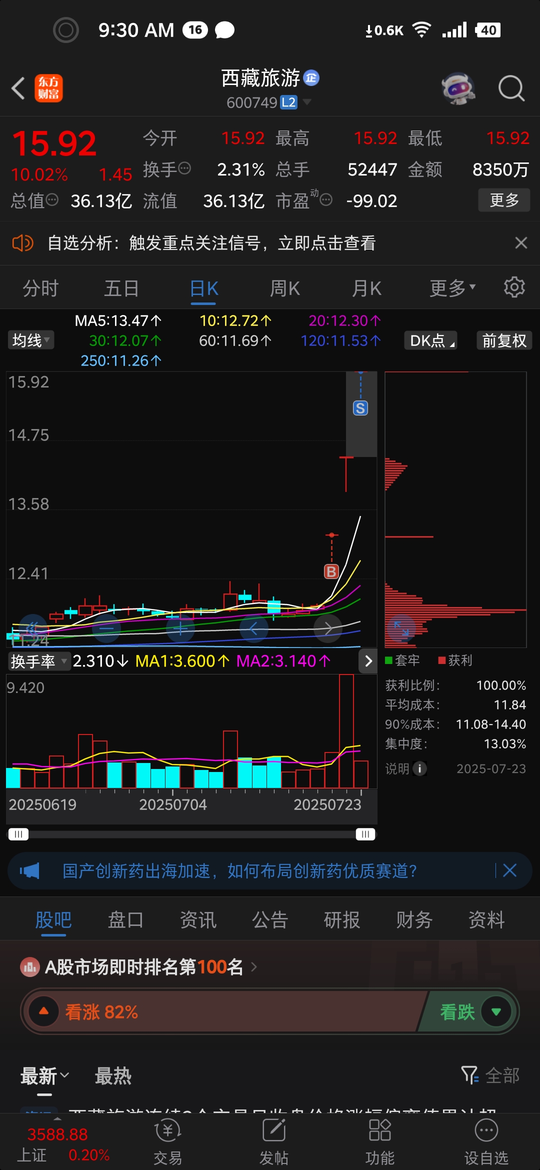
Task: Open the robot assistant avatar
Action: click(x=458, y=88)
